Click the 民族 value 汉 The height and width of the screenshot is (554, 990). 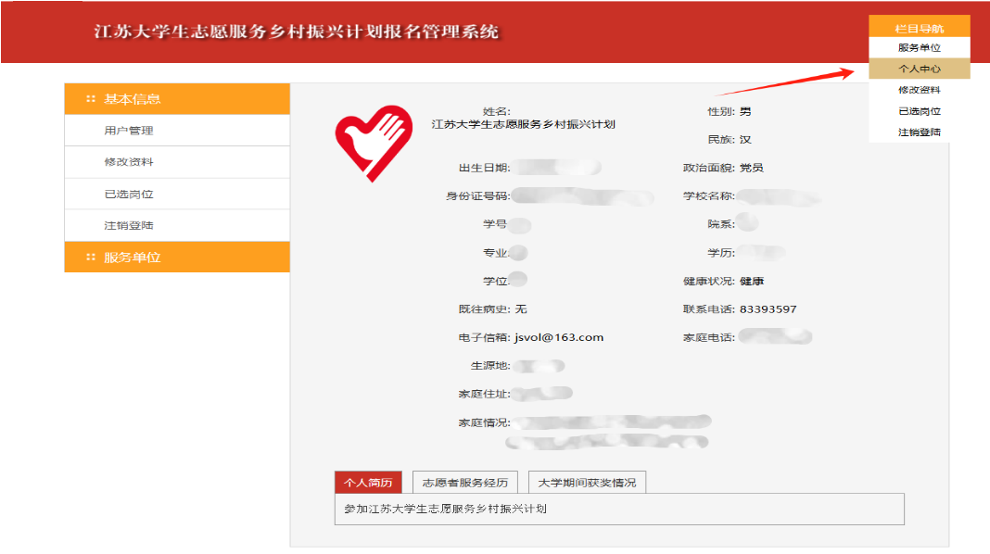[745, 140]
